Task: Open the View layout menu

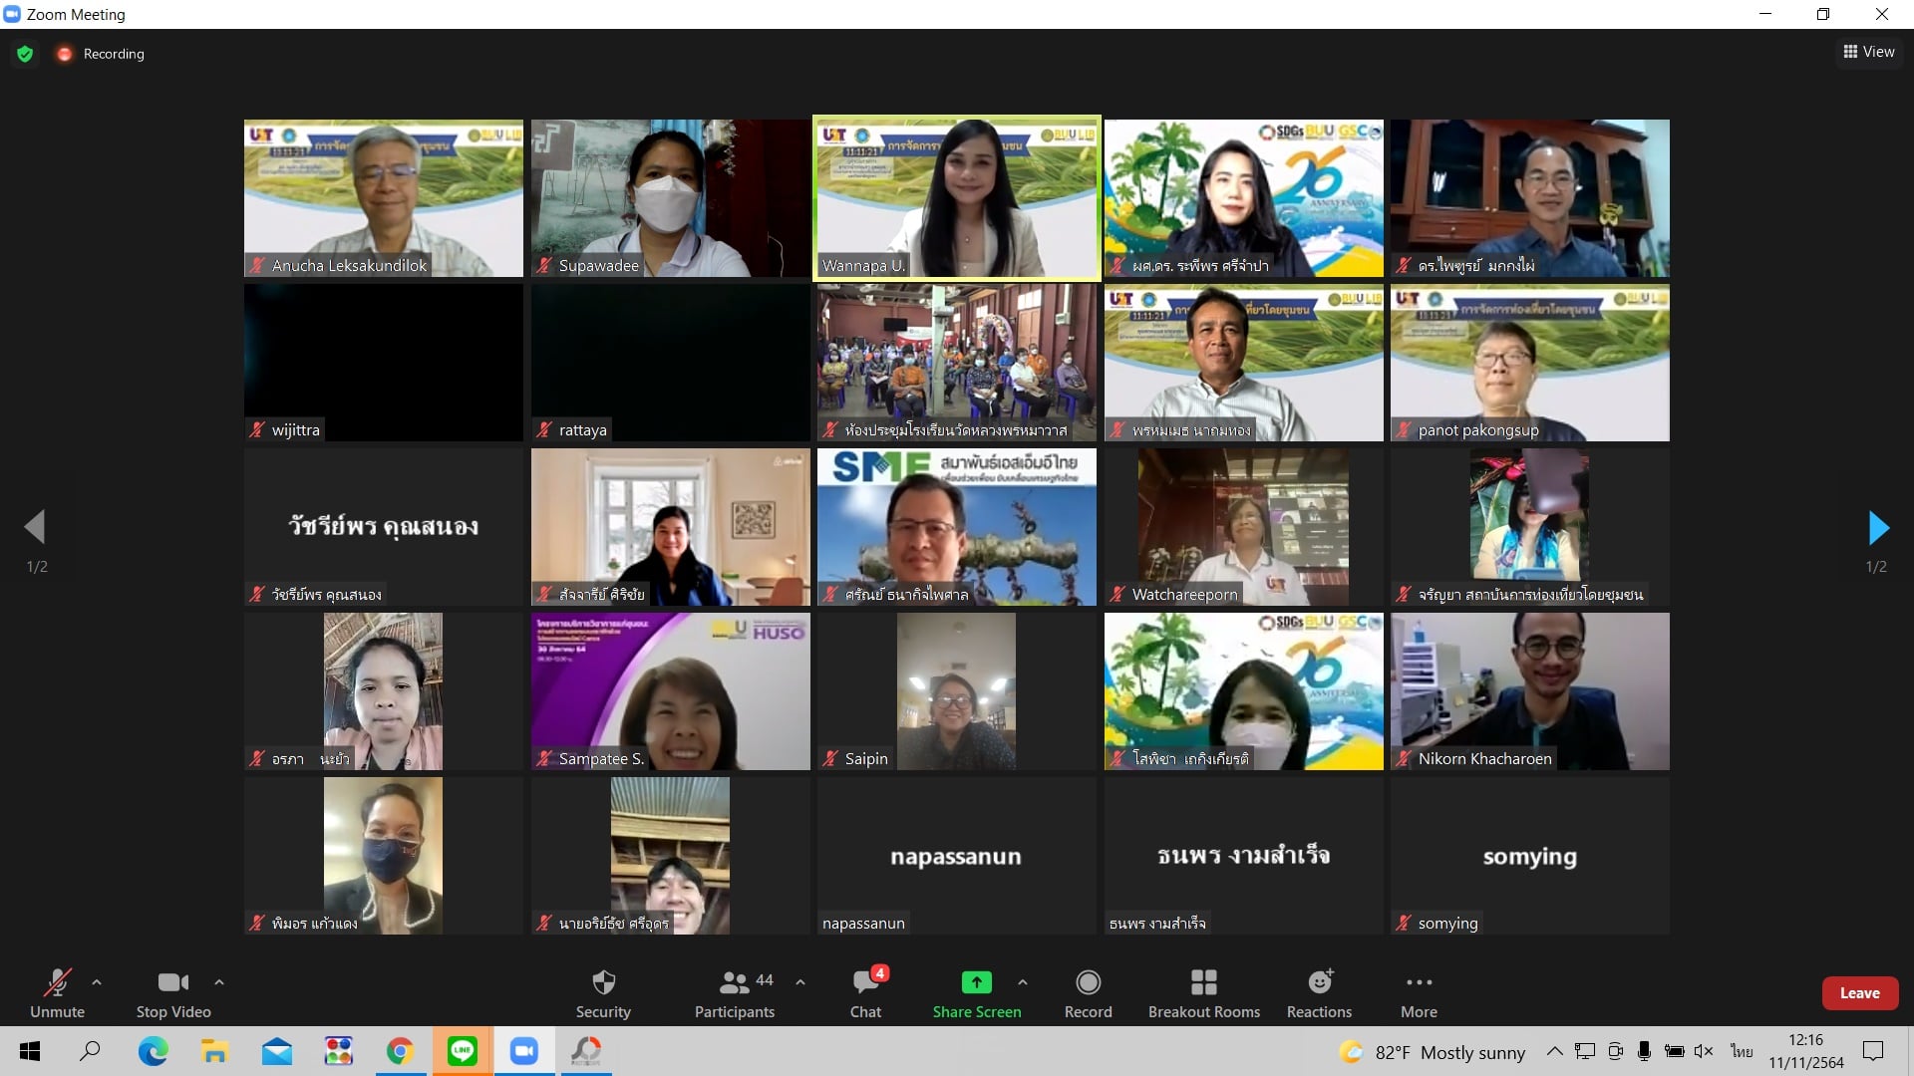Action: click(1869, 52)
